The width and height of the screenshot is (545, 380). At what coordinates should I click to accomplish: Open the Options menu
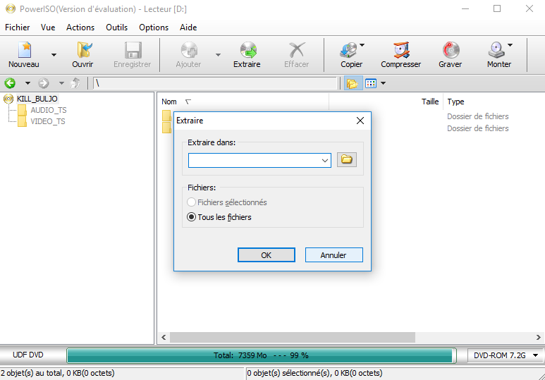(154, 27)
